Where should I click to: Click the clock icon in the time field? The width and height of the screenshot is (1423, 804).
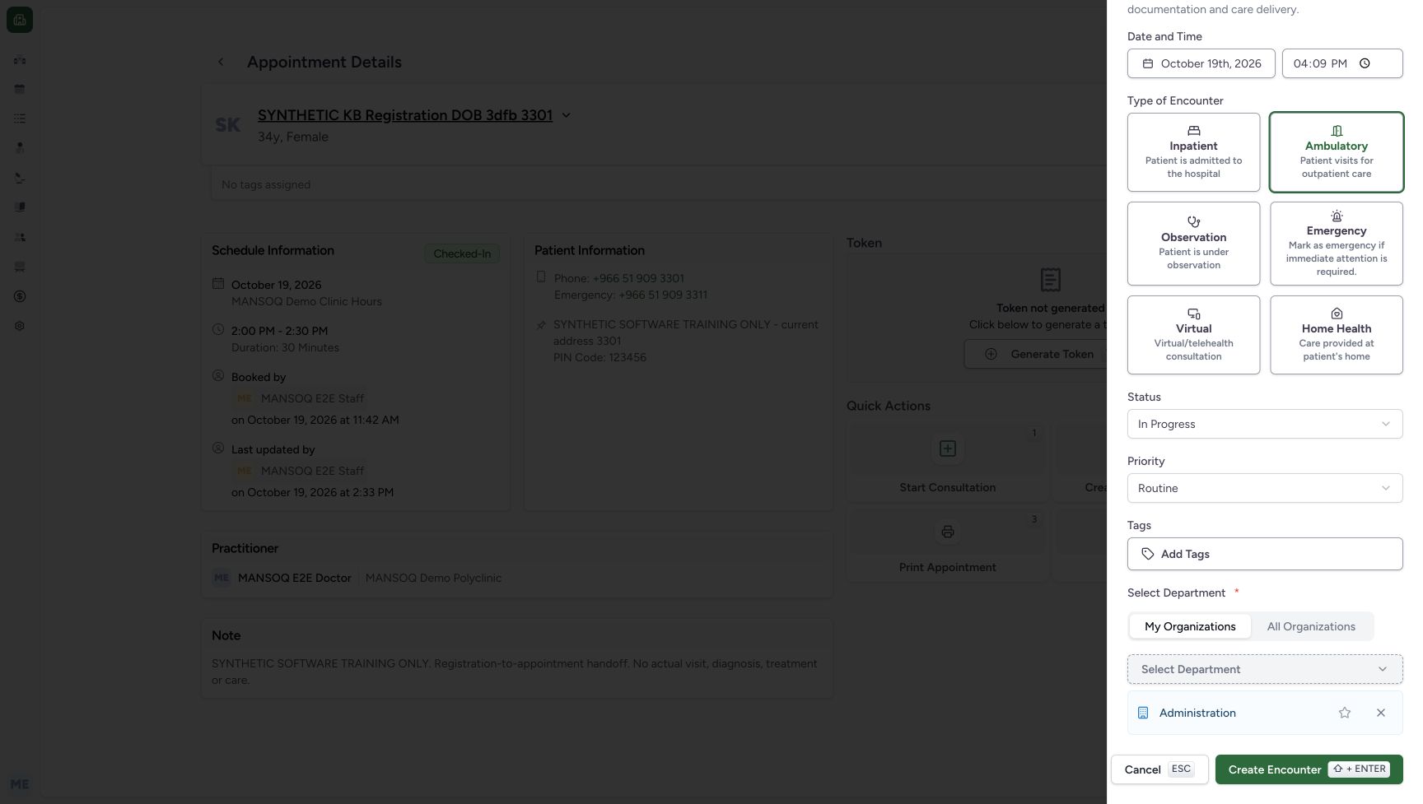(1365, 63)
